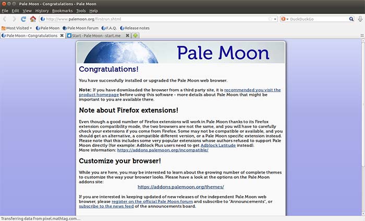Bookmark this page with the star icon
The image size is (365, 221).
click(270, 19)
